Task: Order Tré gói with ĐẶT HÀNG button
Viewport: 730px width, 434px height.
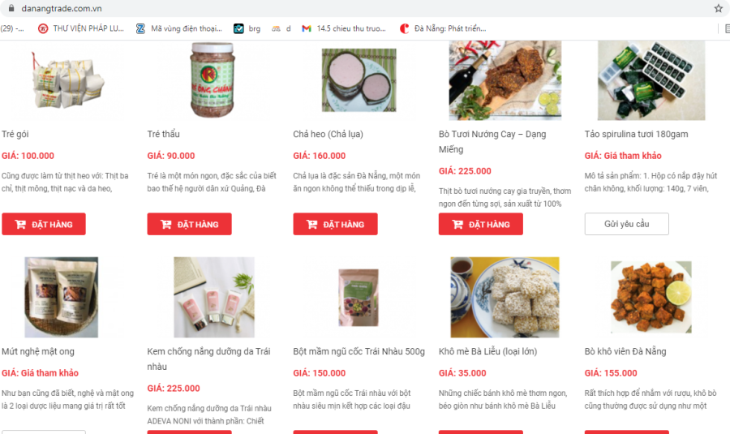Action: 44,224
